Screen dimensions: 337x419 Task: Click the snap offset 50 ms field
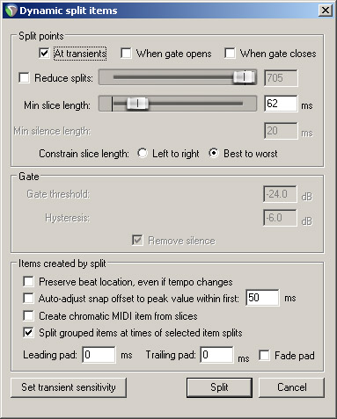tap(262, 298)
